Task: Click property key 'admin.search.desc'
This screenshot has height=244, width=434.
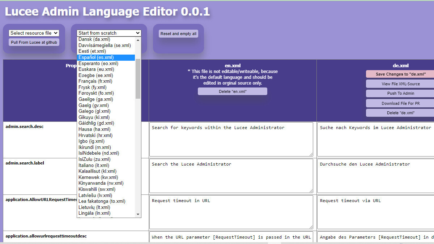Action: [x=24, y=127]
